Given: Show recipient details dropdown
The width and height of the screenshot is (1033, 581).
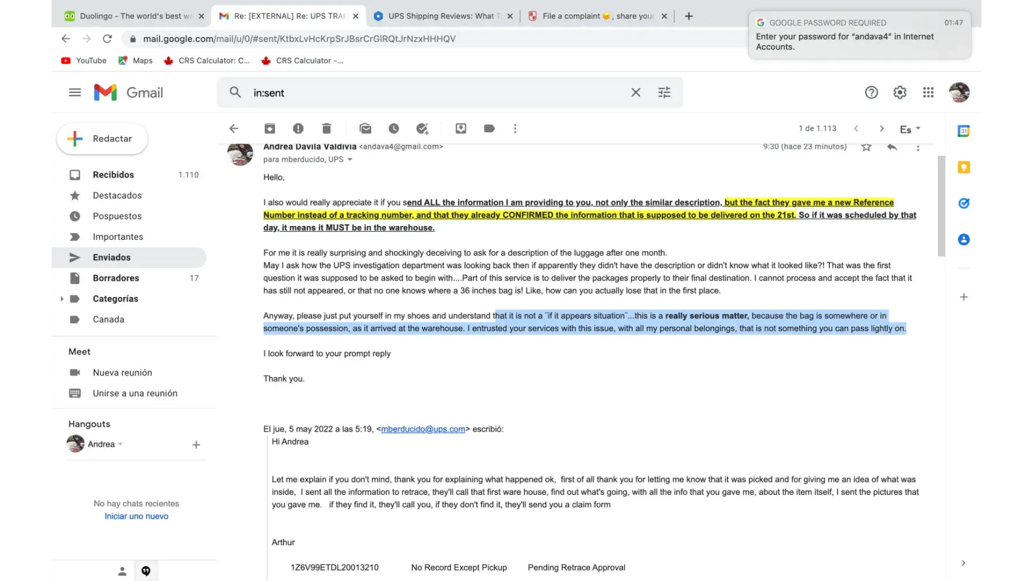Looking at the screenshot, I should [350, 159].
